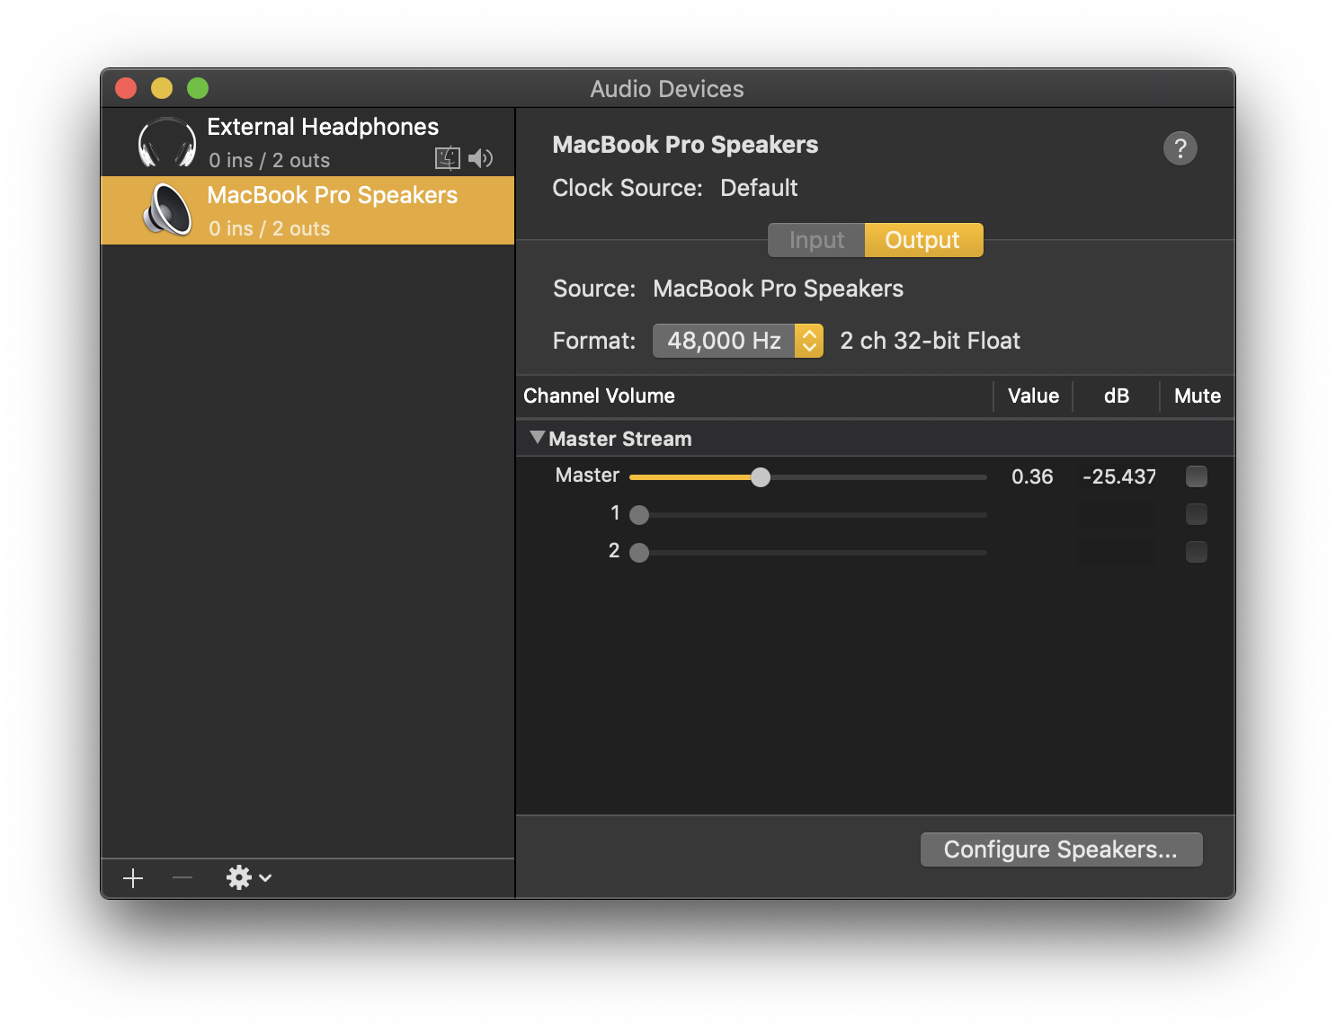Click the MacBook Pro Speakers device icon
This screenshot has height=1032, width=1336.
click(x=167, y=210)
